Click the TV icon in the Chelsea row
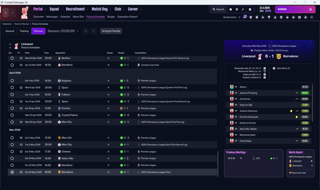320x190 pixels. (21, 151)
